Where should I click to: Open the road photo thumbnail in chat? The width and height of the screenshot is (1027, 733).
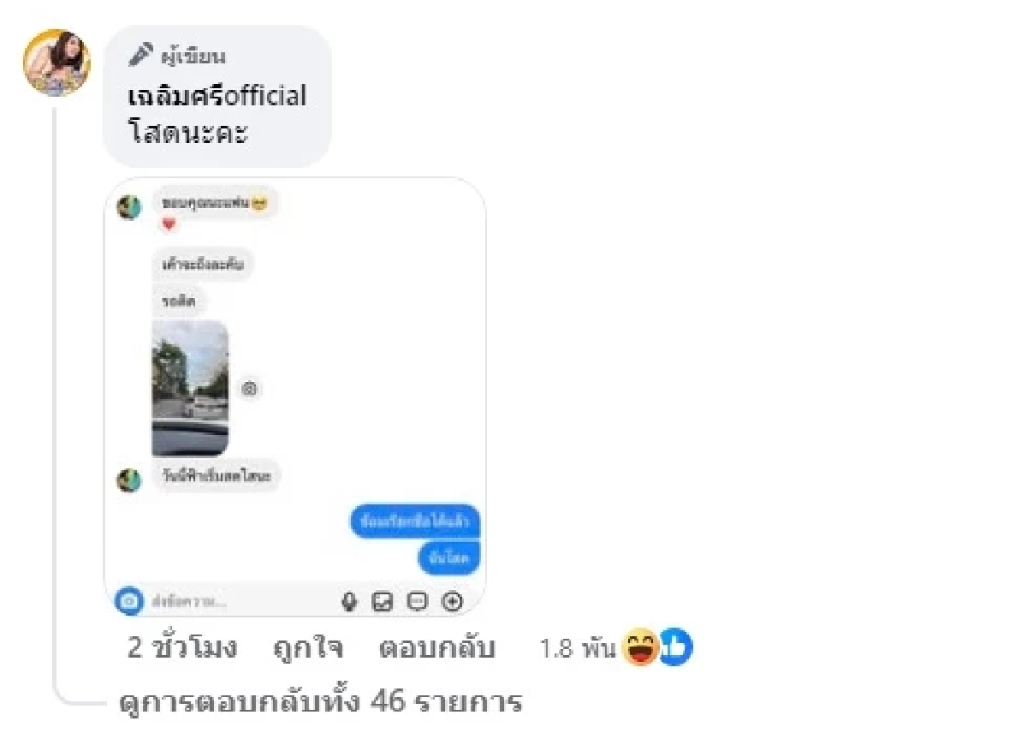[x=190, y=388]
